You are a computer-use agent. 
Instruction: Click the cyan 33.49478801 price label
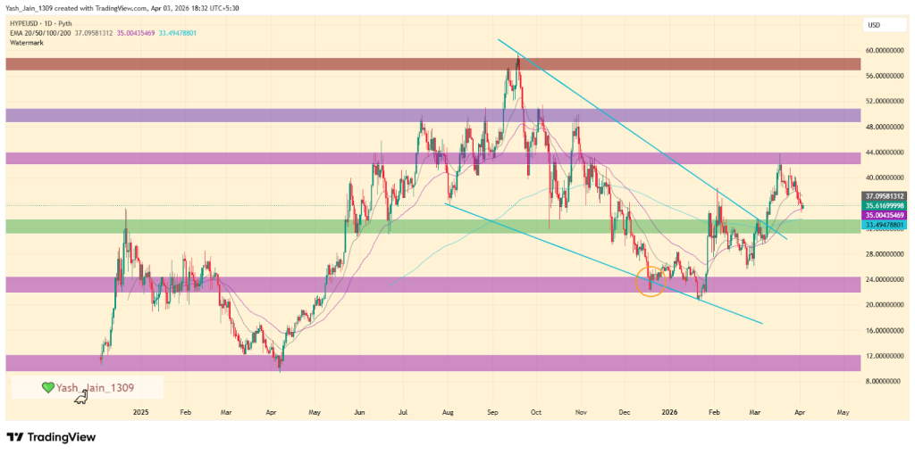[886, 226]
